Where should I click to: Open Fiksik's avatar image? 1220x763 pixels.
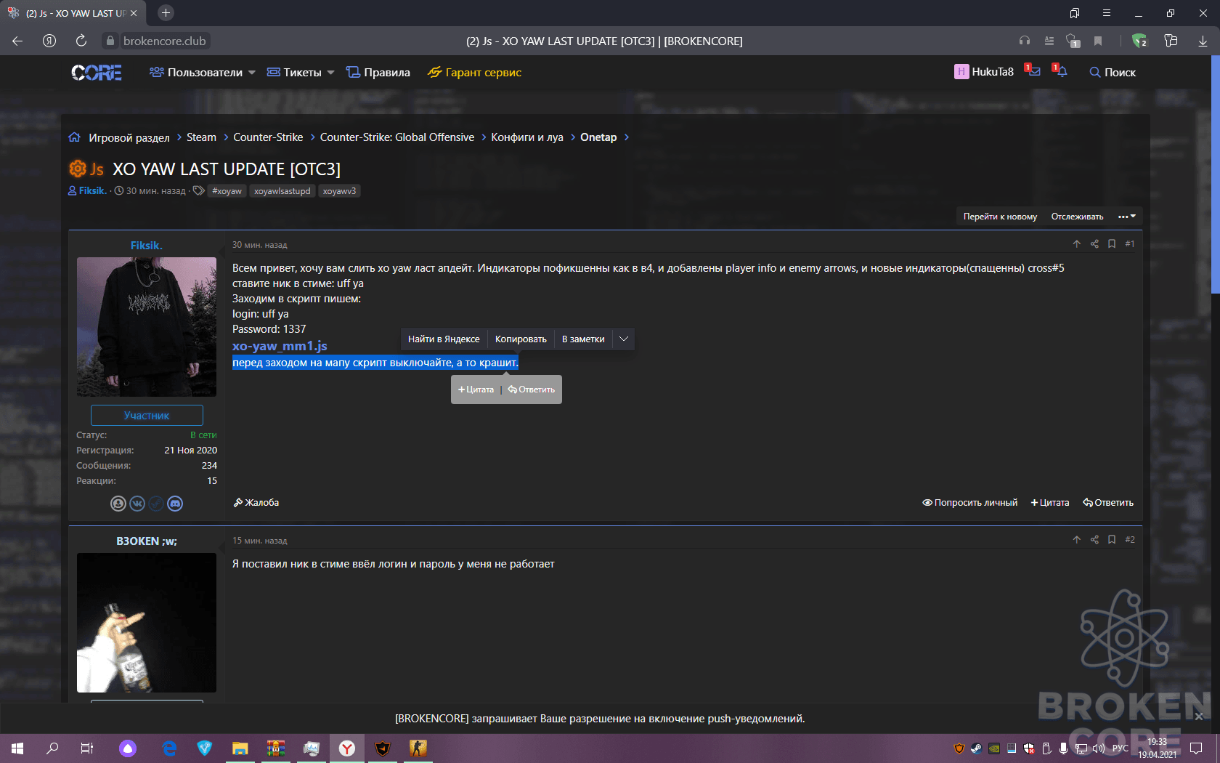click(x=147, y=326)
